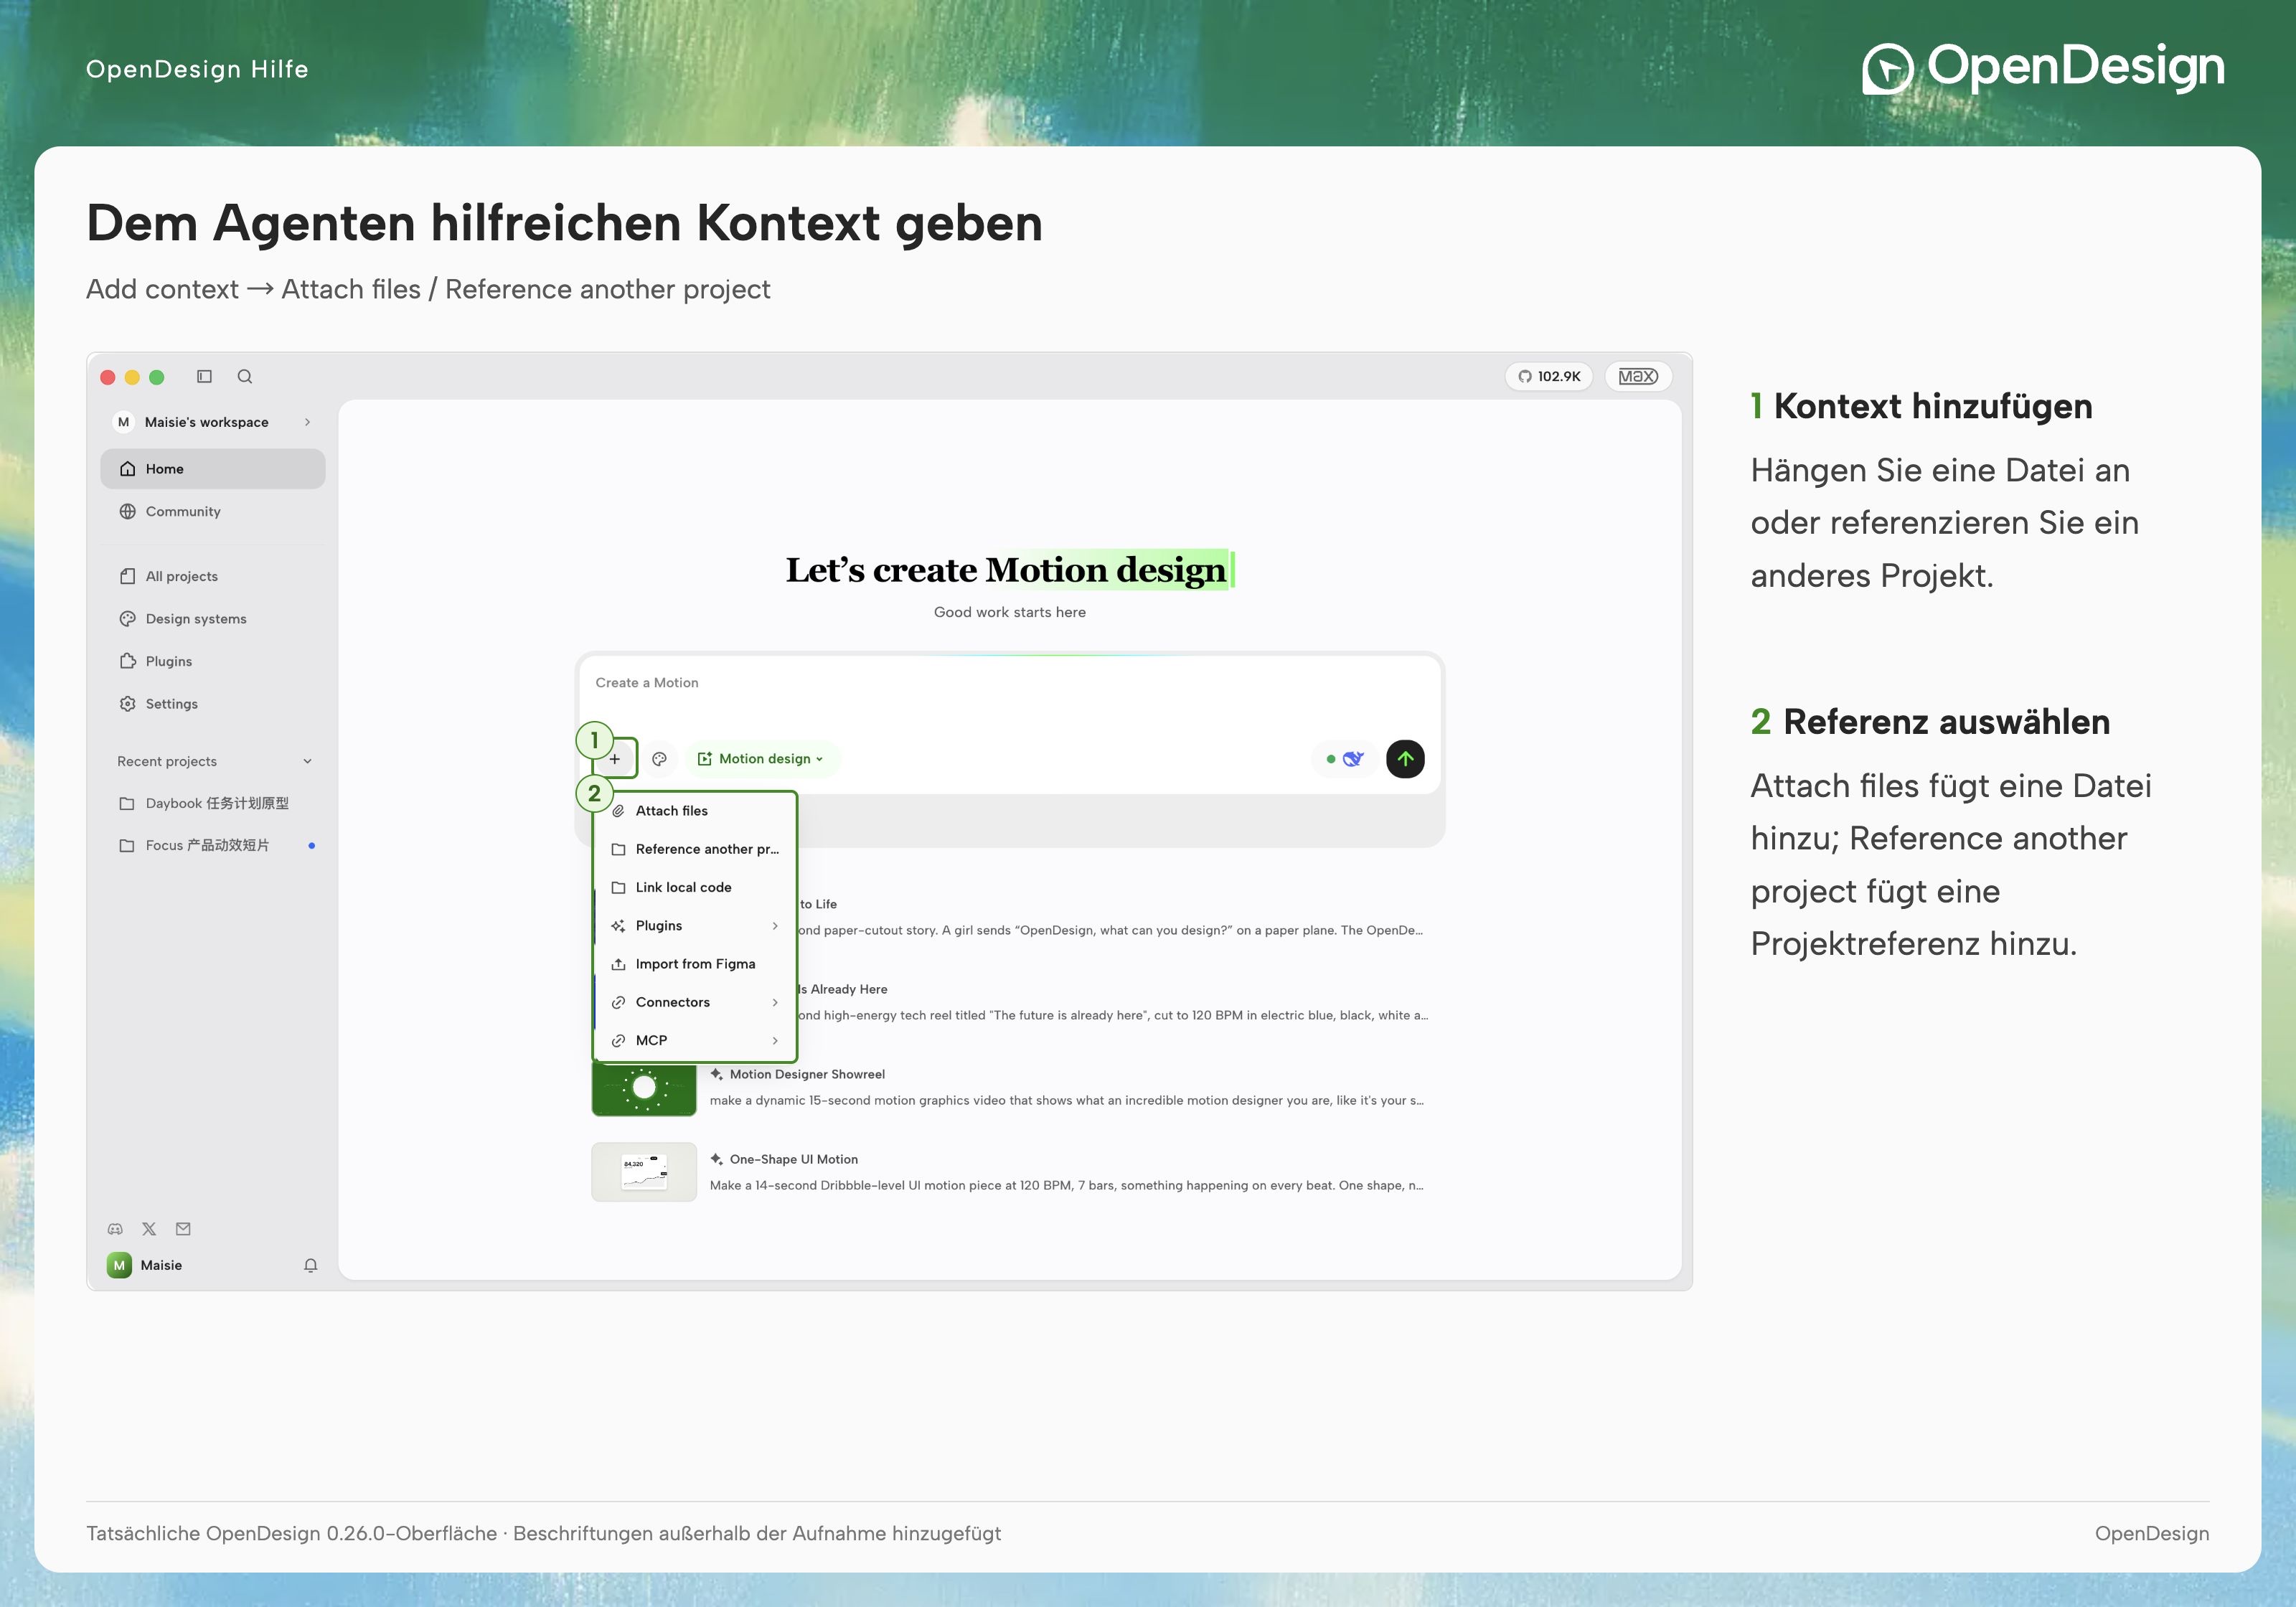Choose Reference another project option
Screen dimensions: 2296x1607
(695, 849)
